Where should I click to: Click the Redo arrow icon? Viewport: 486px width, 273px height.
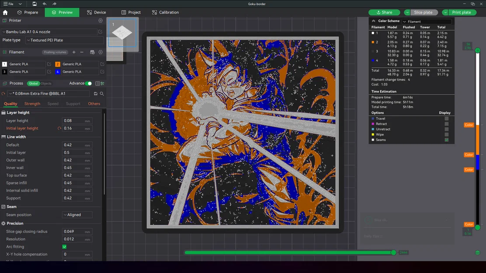54,4
